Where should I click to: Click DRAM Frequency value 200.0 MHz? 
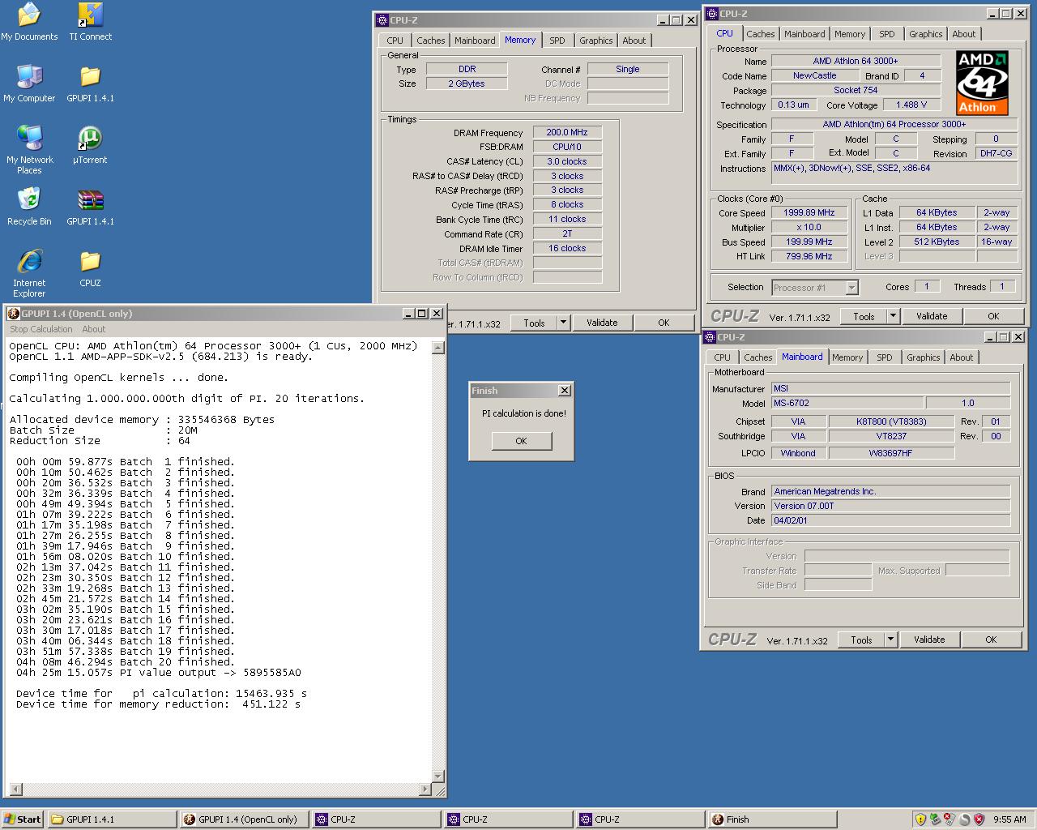[x=567, y=132]
